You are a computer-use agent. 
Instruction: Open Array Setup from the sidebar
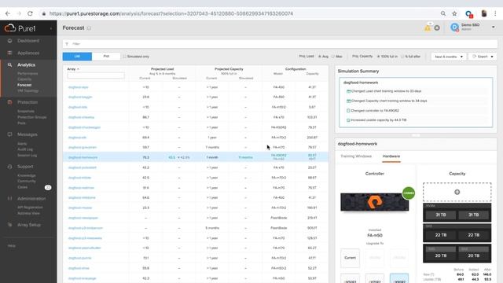pos(29,225)
